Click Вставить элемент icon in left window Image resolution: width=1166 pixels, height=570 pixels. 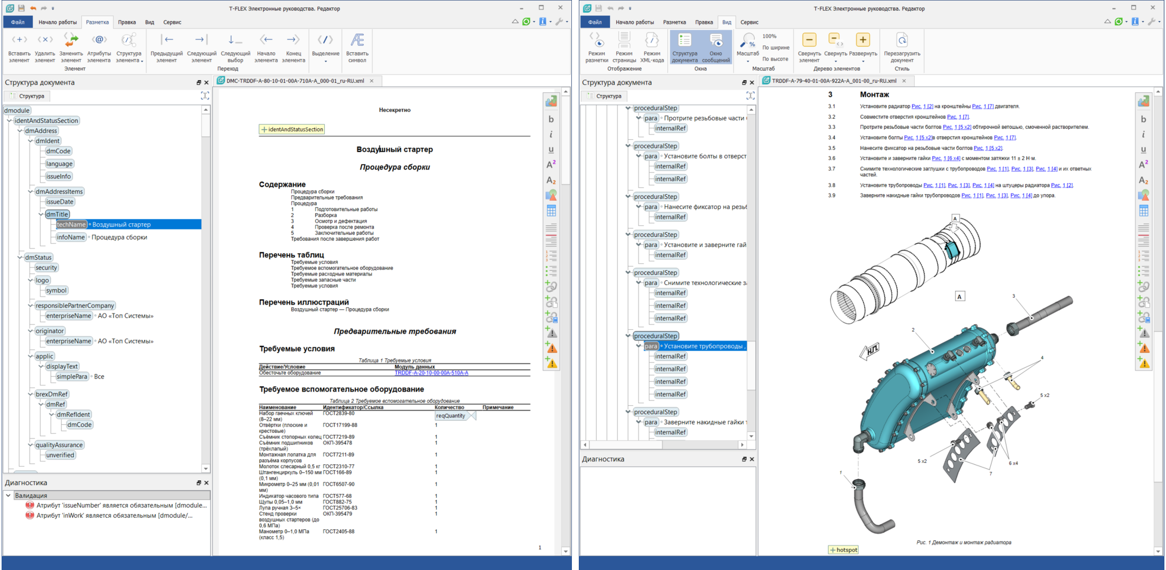[19, 47]
